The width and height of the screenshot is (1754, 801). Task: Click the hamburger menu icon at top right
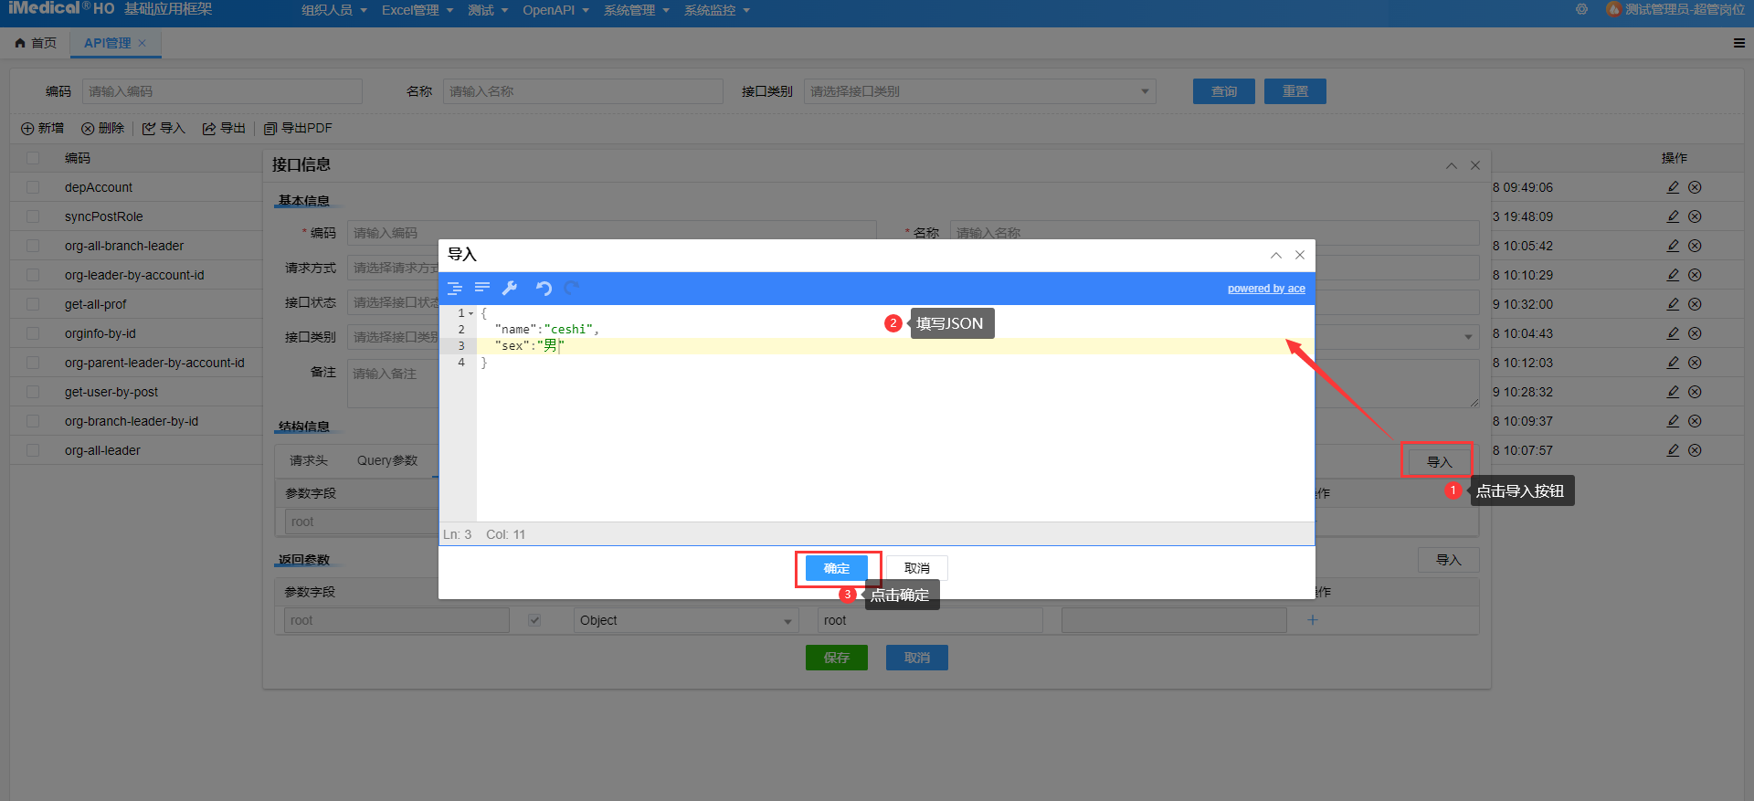(1739, 43)
